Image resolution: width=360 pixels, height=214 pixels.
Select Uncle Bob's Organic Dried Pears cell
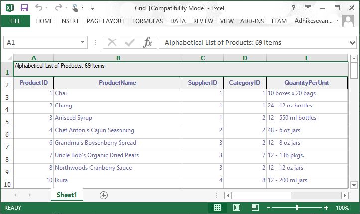pyautogui.click(x=118, y=157)
